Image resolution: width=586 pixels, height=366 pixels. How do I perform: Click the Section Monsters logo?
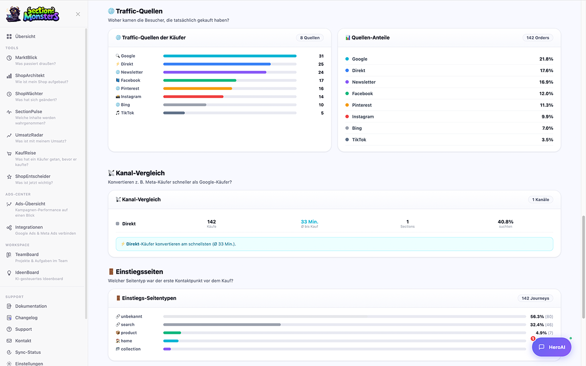pyautogui.click(x=33, y=14)
